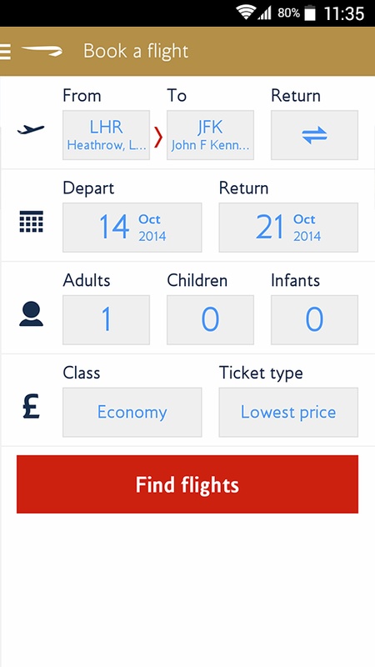Select the Book a flight title
Screen dimensions: 375x667
[x=136, y=52]
